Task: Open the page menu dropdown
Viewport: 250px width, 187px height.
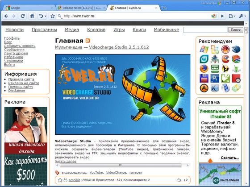Action: [x=232, y=16]
